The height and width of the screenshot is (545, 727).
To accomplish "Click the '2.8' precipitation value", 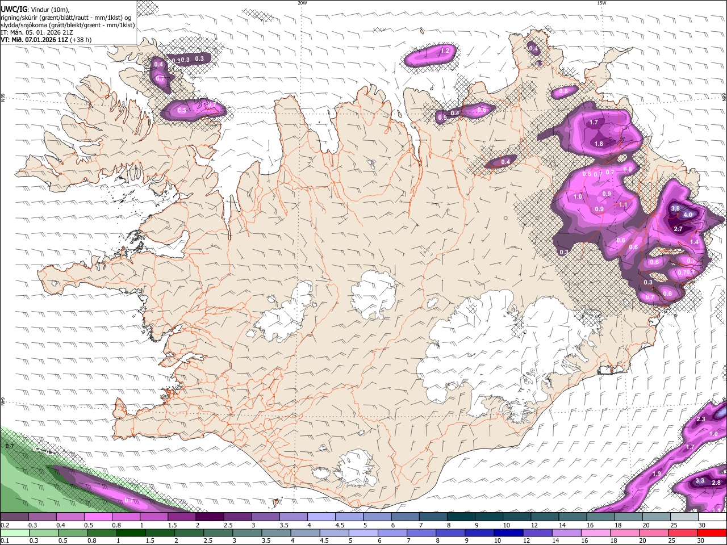I will [x=716, y=483].
